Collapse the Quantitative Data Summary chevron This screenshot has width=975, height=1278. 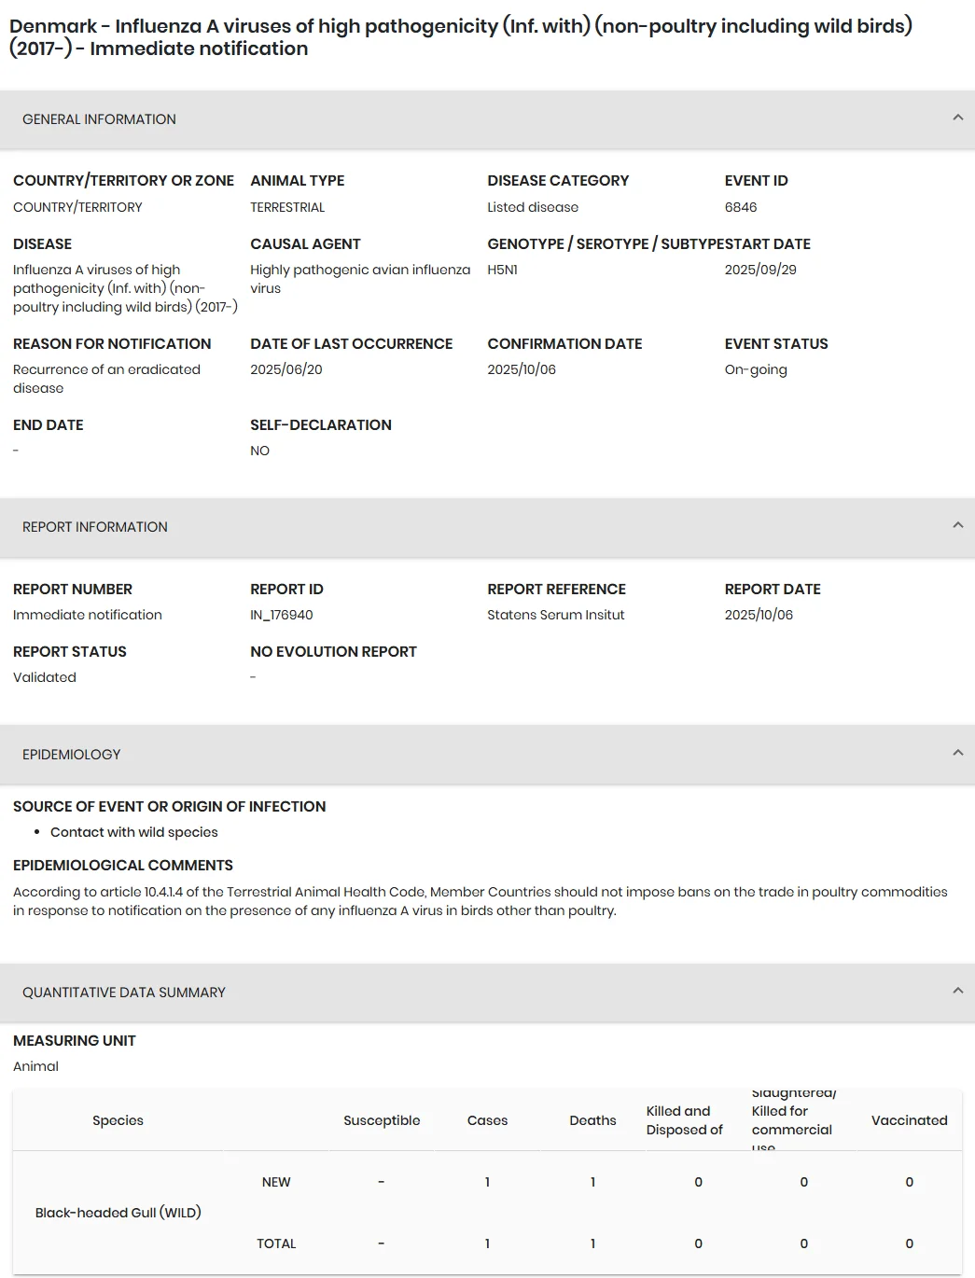tap(957, 991)
